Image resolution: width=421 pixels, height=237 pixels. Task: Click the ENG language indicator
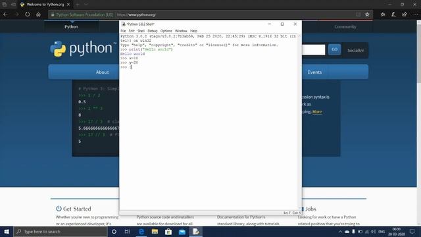click(382, 232)
